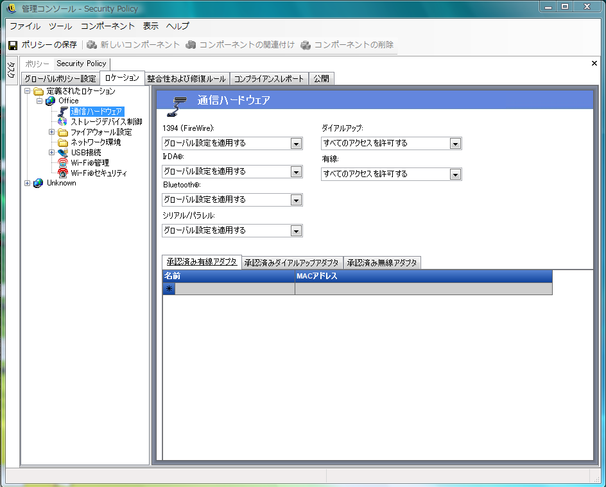Minimize the 管理コンソール window
The height and width of the screenshot is (487, 606).
548,6
